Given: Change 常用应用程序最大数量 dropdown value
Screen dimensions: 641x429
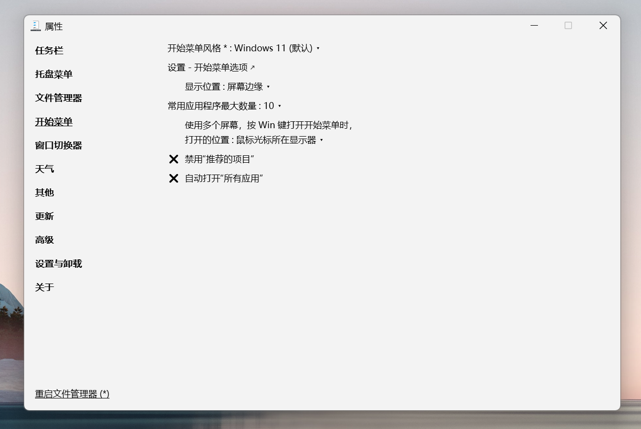Looking at the screenshot, I should [224, 106].
